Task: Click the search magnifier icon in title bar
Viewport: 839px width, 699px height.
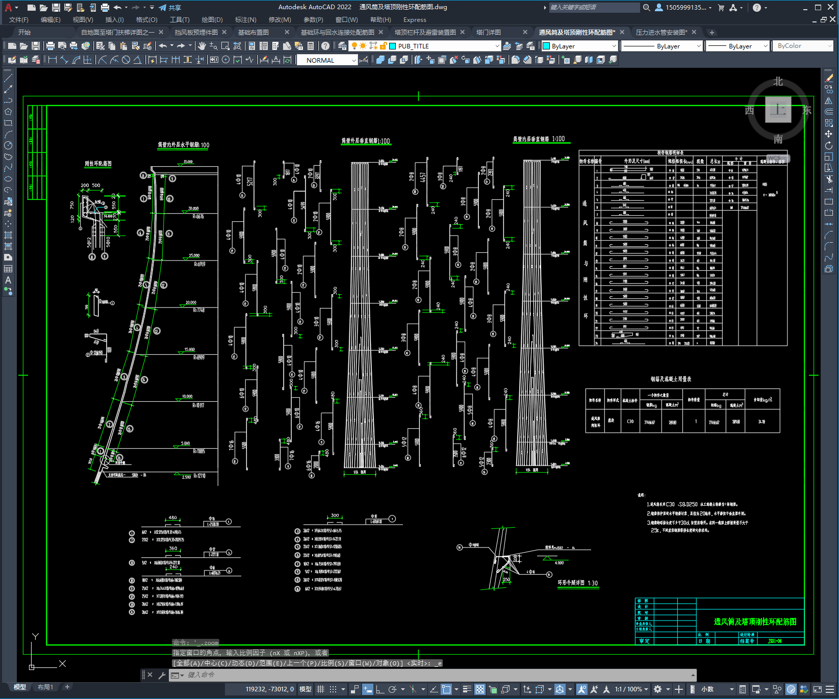Action: [x=647, y=8]
